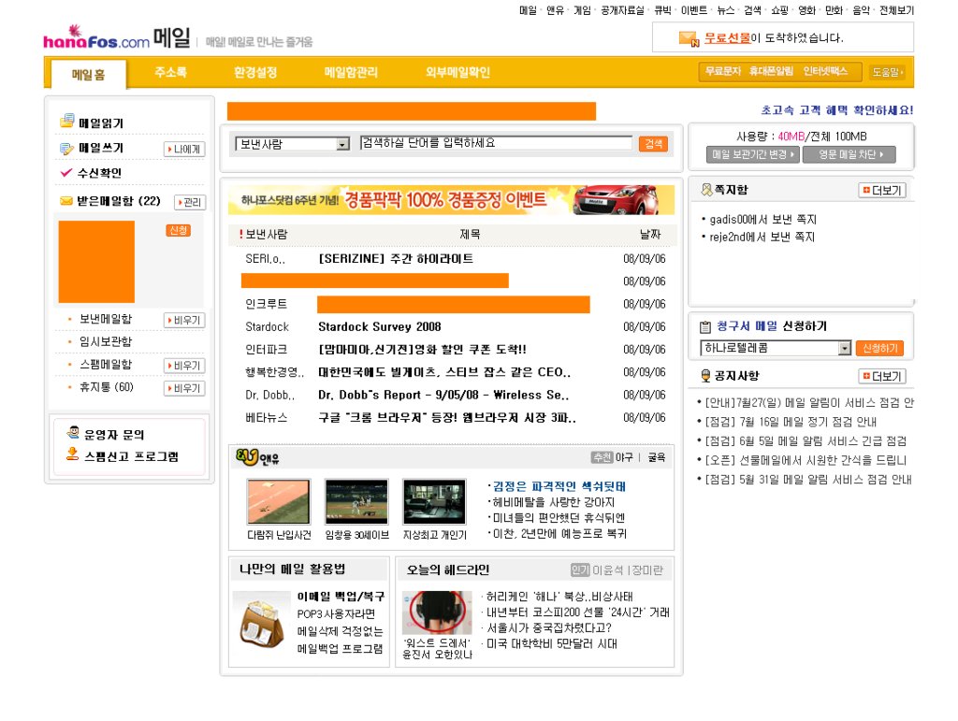The image size is (958, 721).
Task: Click 비우기 next to 휴지통
Action: (x=184, y=388)
